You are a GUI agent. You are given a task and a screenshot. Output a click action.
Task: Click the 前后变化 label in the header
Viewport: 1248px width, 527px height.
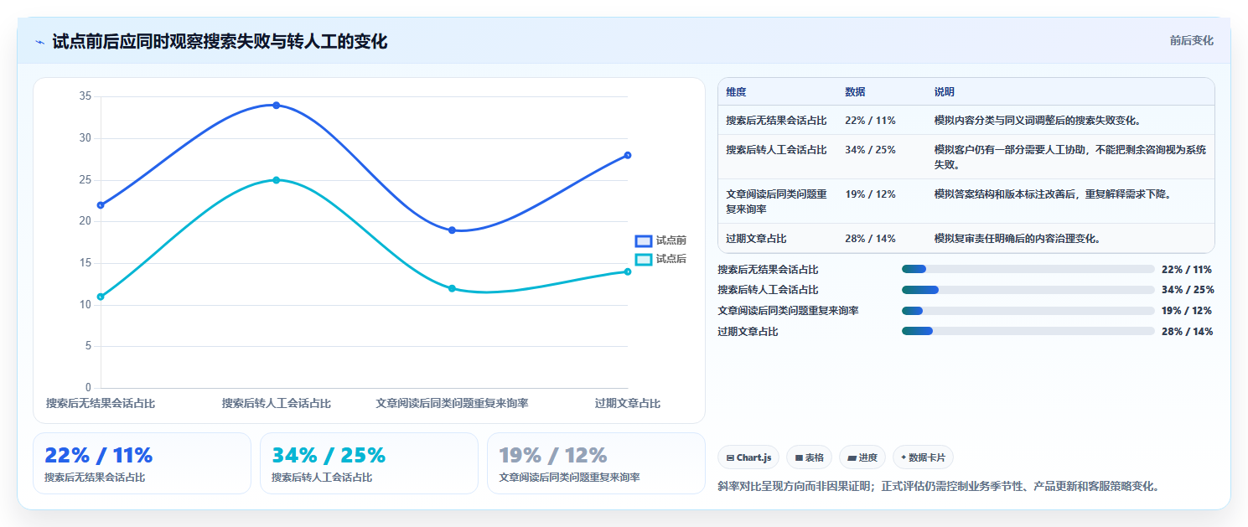pyautogui.click(x=1191, y=40)
